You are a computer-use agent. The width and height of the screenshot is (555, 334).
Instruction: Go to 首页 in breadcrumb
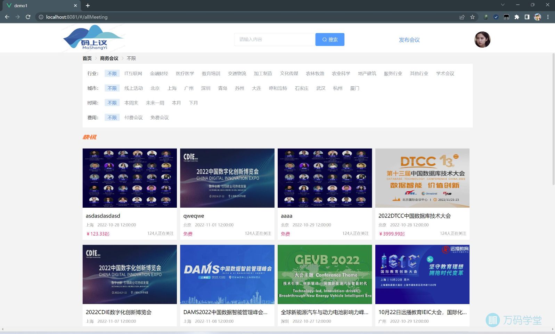87,58
